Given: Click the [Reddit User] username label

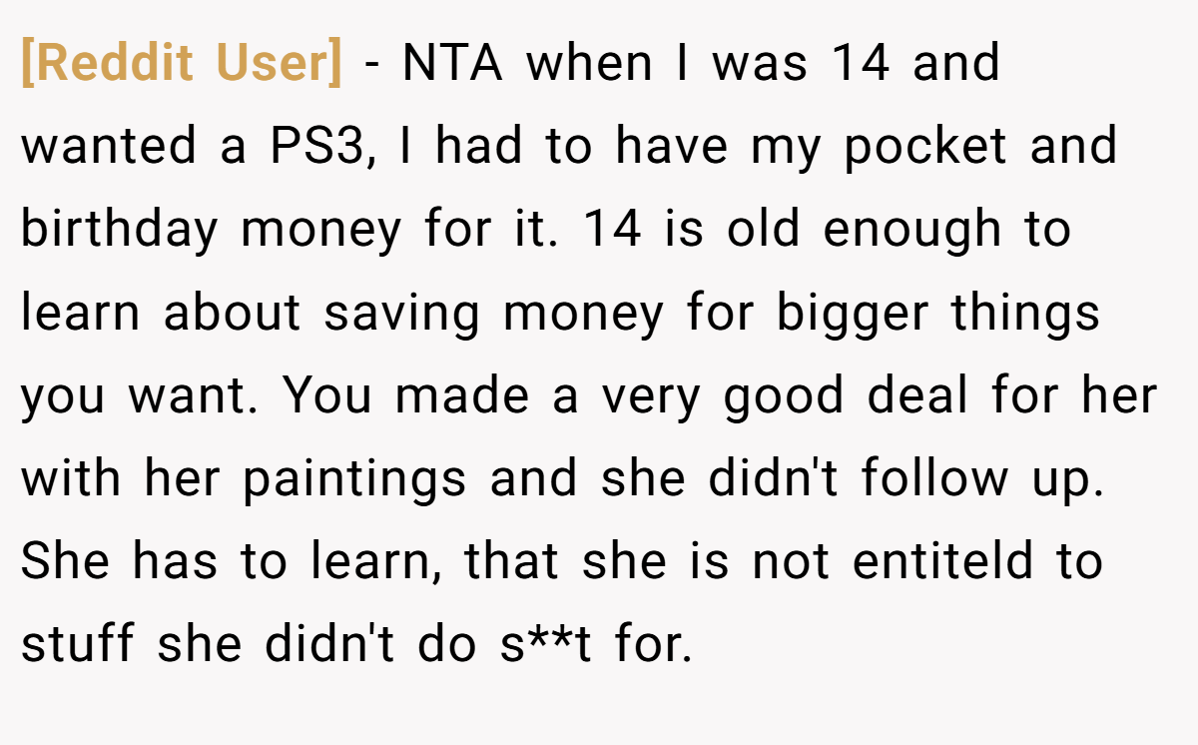Looking at the screenshot, I should click(182, 65).
